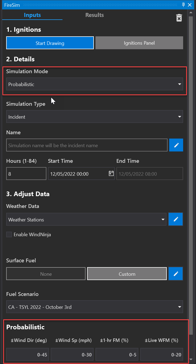Close the FireSim panel
196x364 pixels.
click(x=190, y=5)
